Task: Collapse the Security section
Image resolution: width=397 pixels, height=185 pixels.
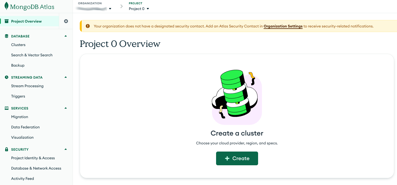Action: 66,149
